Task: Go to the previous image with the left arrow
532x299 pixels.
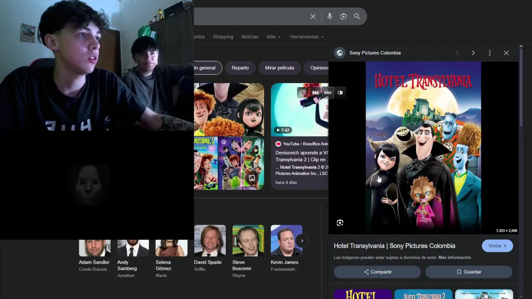Action: coord(457,53)
